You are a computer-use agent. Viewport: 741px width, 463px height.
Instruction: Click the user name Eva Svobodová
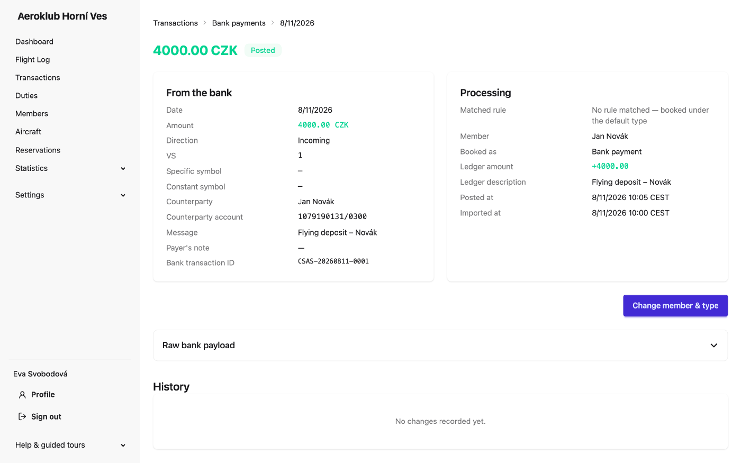(40, 374)
